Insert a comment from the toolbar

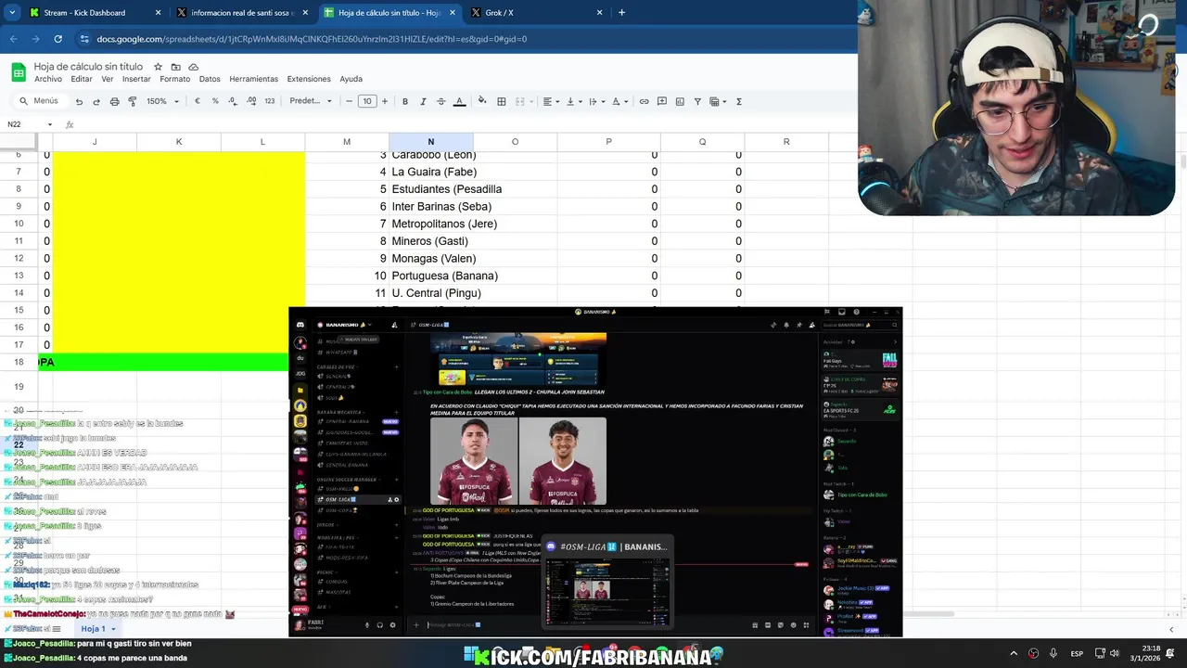pyautogui.click(x=661, y=101)
